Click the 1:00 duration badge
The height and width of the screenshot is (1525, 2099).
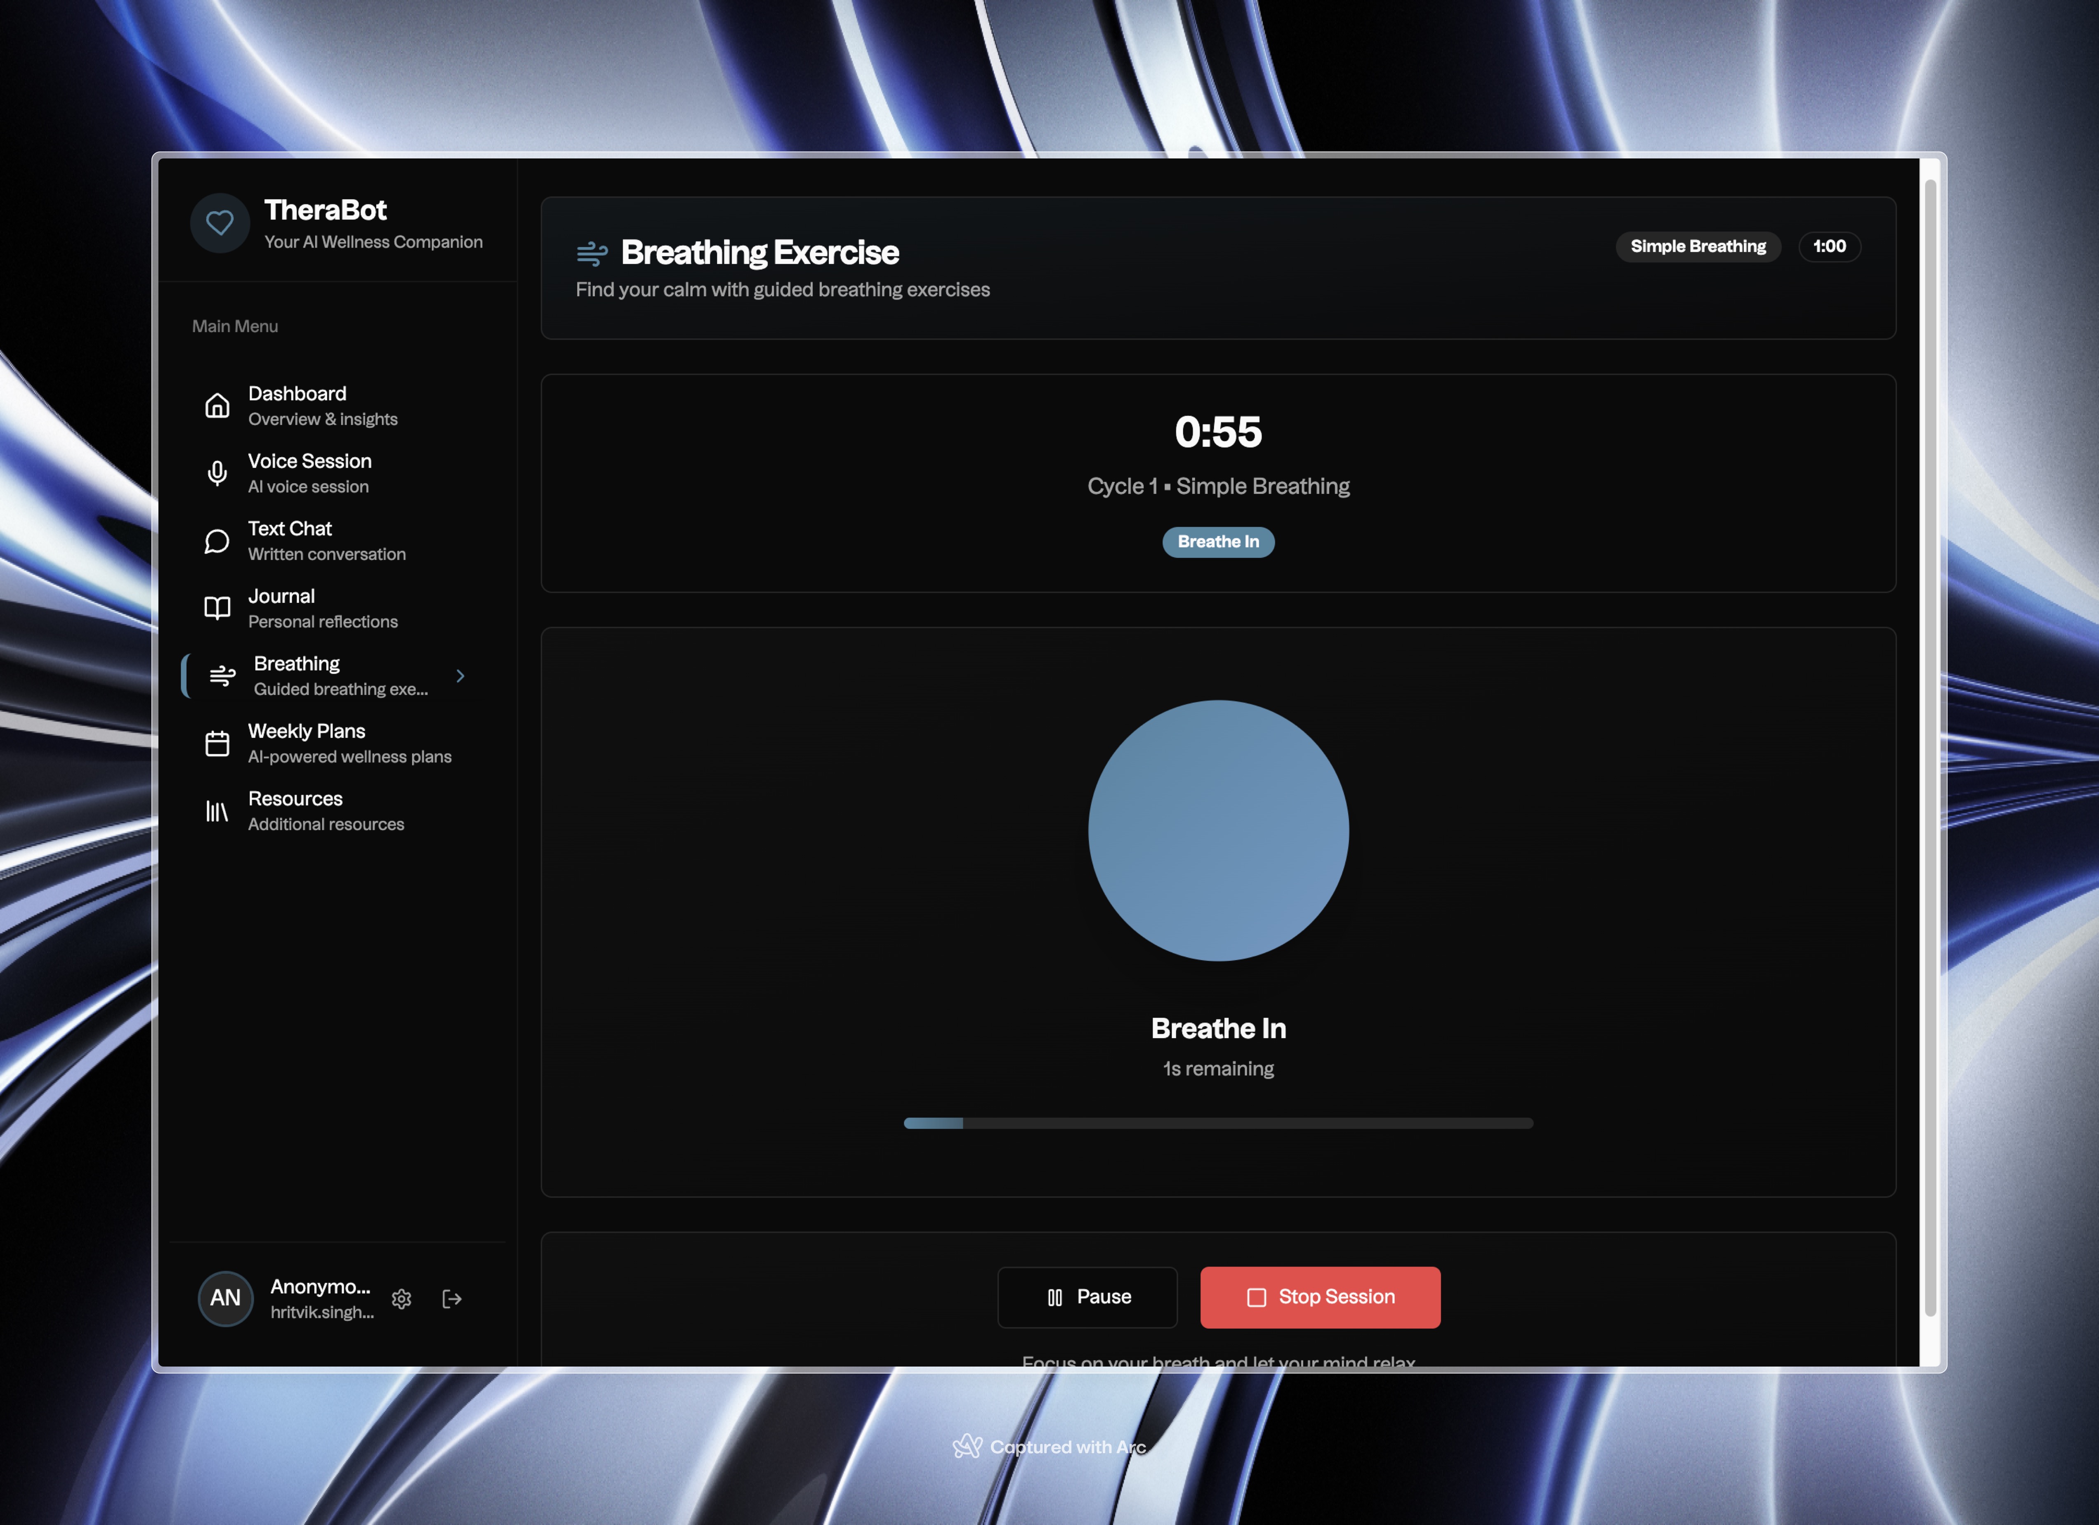coord(1829,246)
